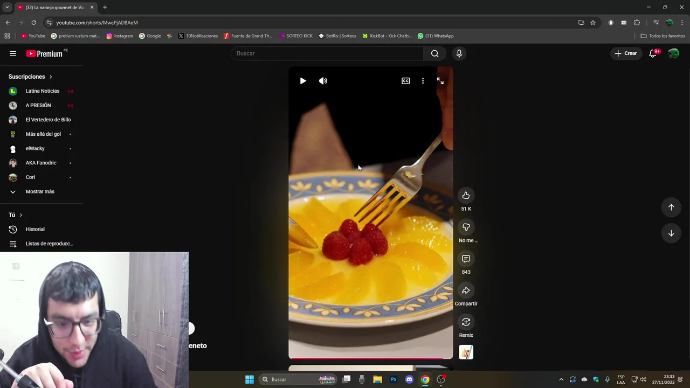Open the YouTube bookmark
This screenshot has height=388, width=690.
[x=33, y=36]
